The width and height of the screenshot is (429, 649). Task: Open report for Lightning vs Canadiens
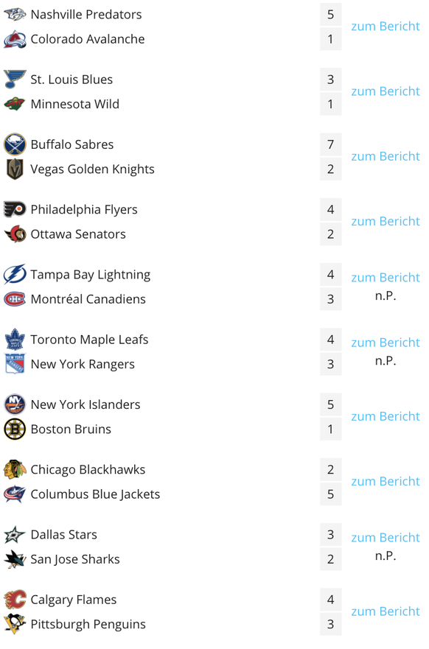point(385,278)
